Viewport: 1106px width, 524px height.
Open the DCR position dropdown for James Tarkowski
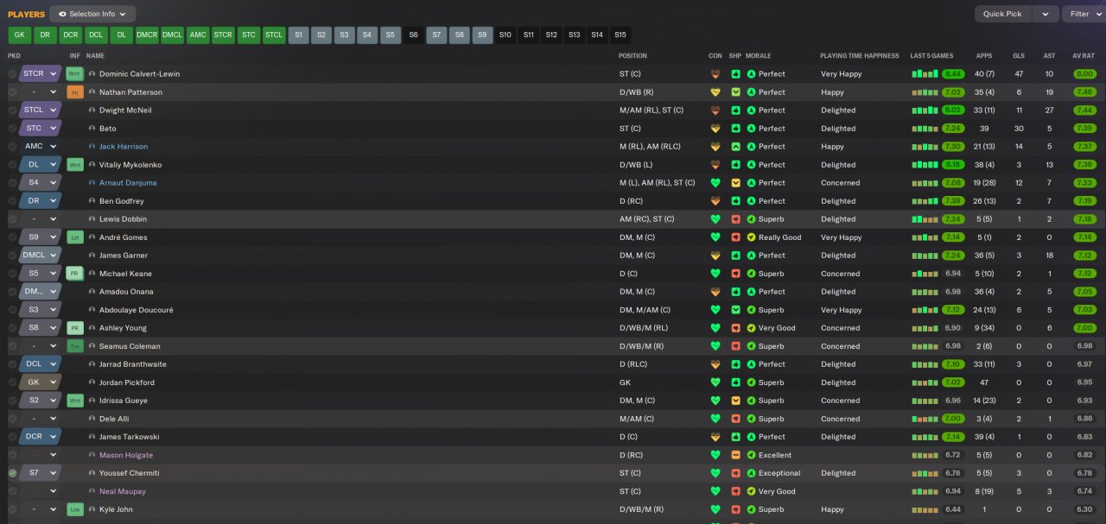(40, 436)
